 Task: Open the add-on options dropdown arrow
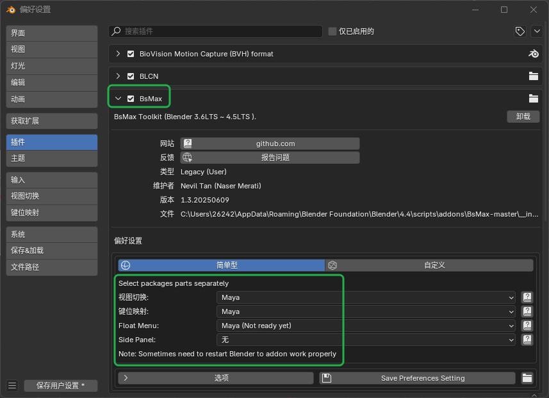tap(537, 31)
